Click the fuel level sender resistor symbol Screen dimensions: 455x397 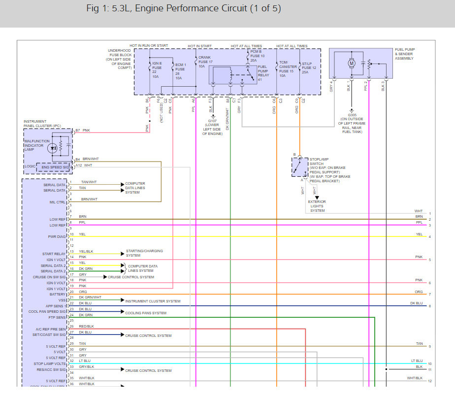369,65
